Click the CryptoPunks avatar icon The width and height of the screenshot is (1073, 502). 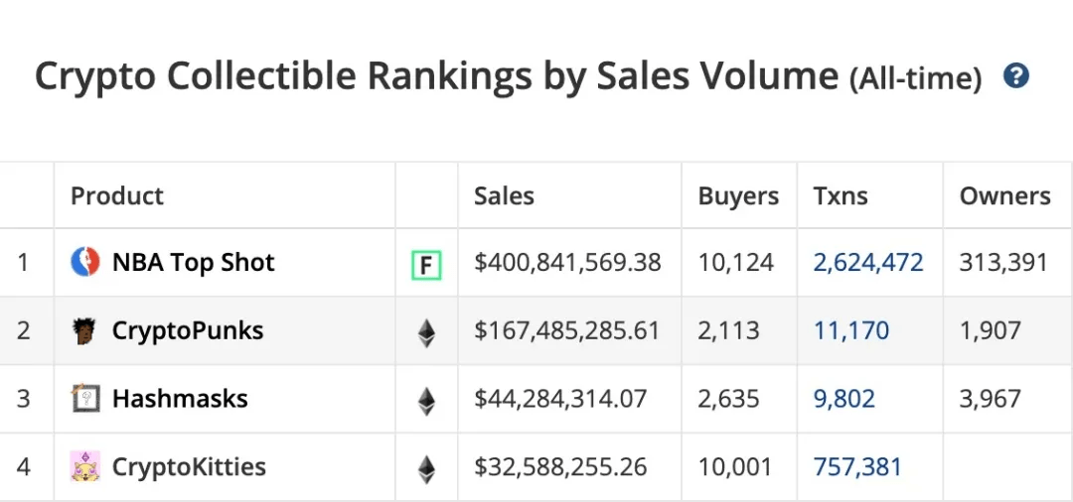85,330
